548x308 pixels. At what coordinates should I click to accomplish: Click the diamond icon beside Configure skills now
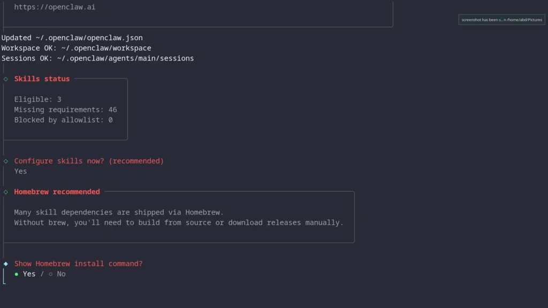click(5, 160)
